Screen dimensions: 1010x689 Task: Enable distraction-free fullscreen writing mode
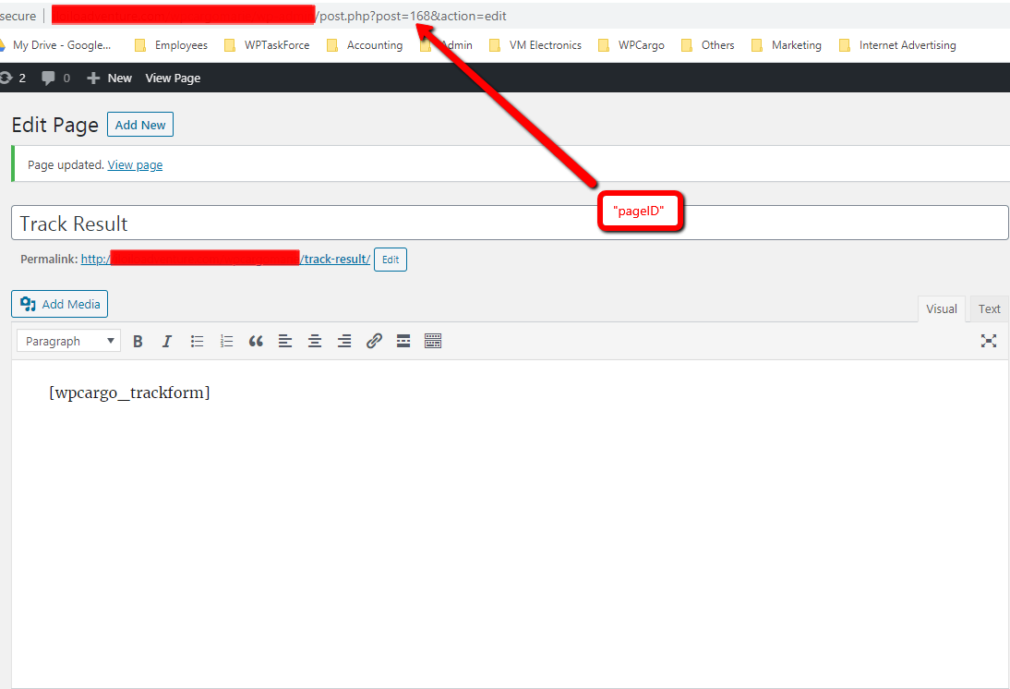[x=989, y=341]
